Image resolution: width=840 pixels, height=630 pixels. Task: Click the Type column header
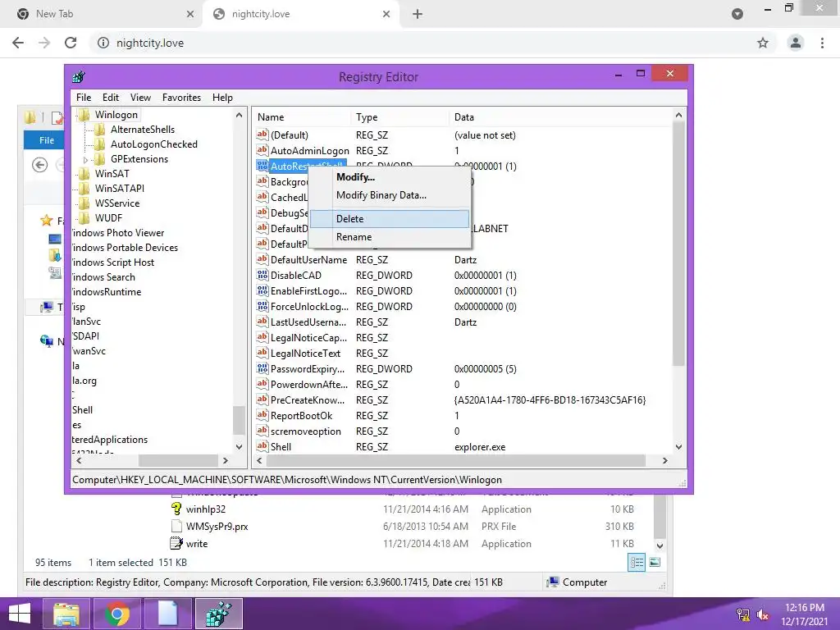(x=399, y=117)
